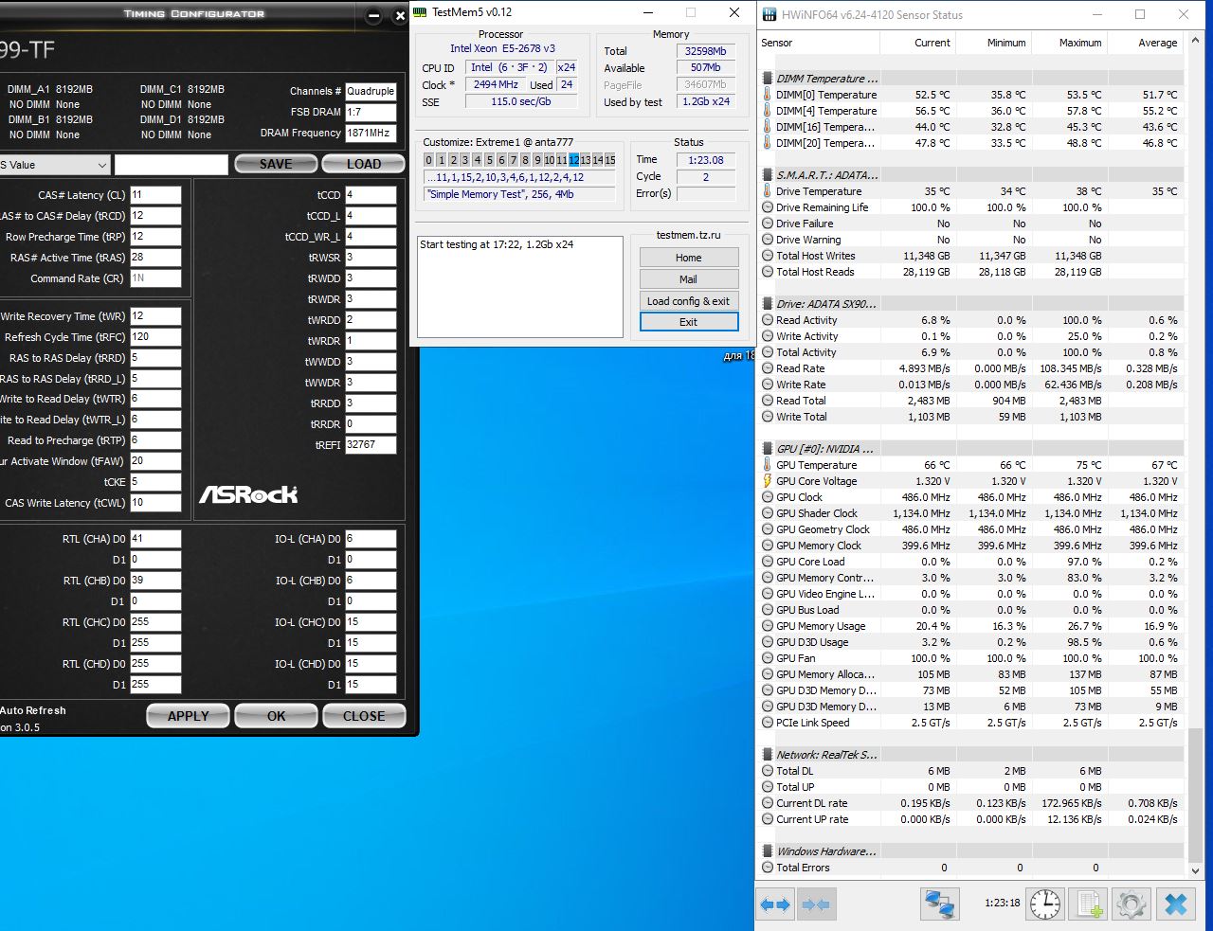Viewport: 1213px width, 931px height.
Task: Click the TestMem5 log text area
Action: [x=520, y=287]
